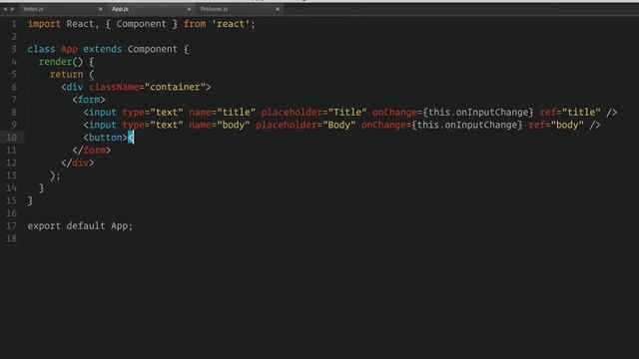Click the next tab right arrow
The image size is (639, 359).
pos(12,9)
